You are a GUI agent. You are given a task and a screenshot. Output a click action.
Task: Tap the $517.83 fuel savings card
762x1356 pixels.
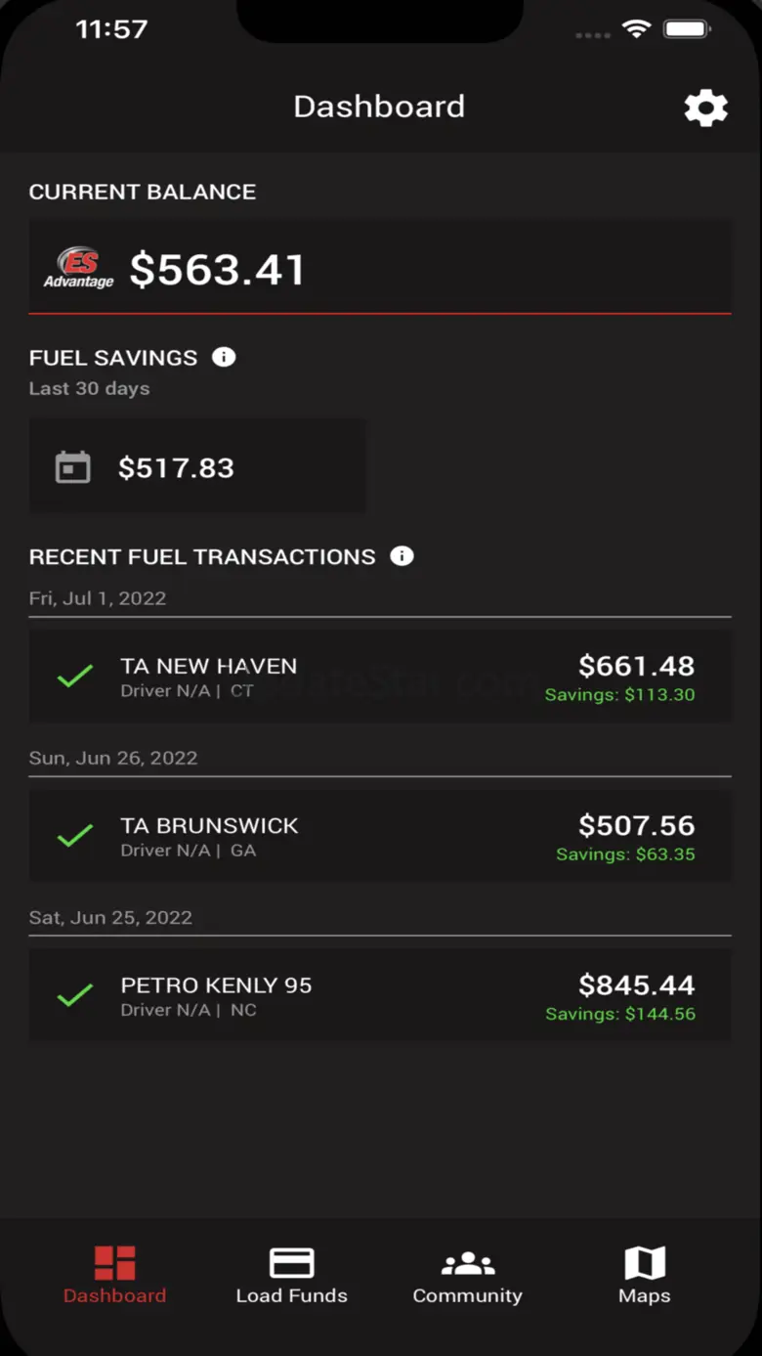pos(197,467)
